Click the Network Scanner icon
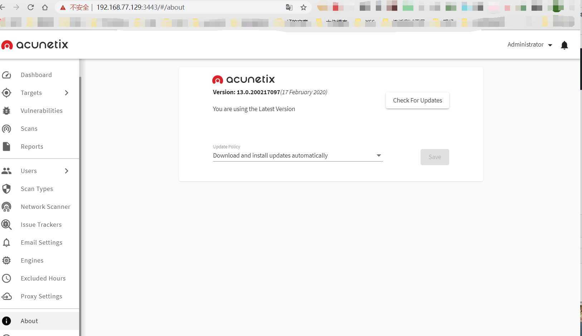This screenshot has height=336, width=582. 6,207
